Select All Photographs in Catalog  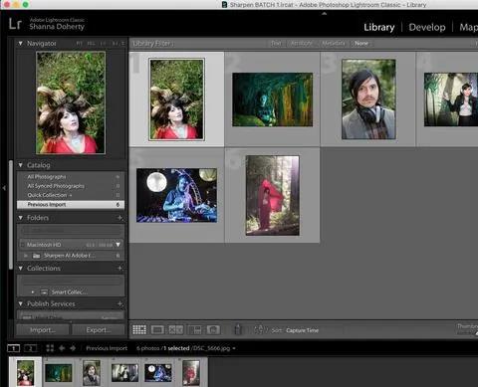(x=71, y=177)
